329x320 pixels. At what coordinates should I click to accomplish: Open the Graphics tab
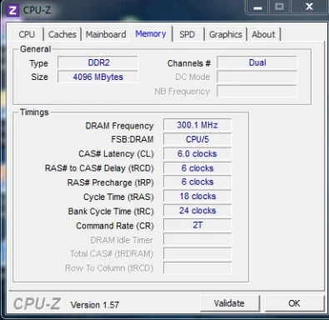[x=226, y=34]
